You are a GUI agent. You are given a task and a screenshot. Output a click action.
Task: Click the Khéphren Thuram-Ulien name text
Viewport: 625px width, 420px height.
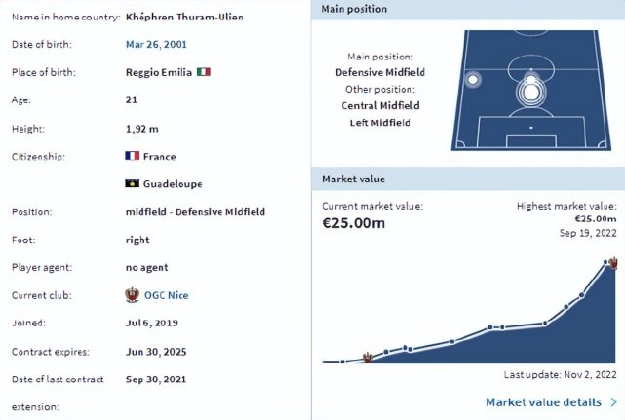[184, 18]
